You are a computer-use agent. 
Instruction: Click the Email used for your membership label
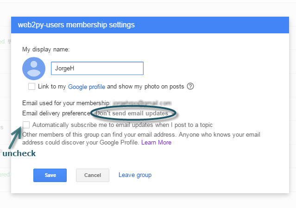pos(65,103)
